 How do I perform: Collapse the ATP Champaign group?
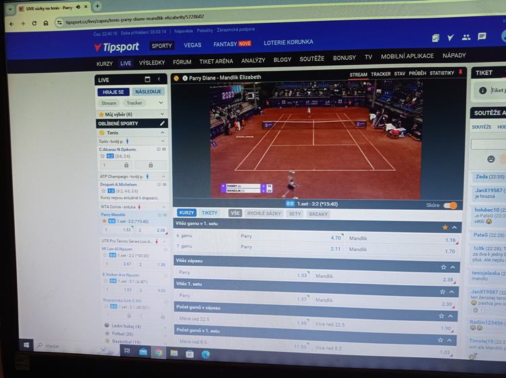(x=164, y=176)
